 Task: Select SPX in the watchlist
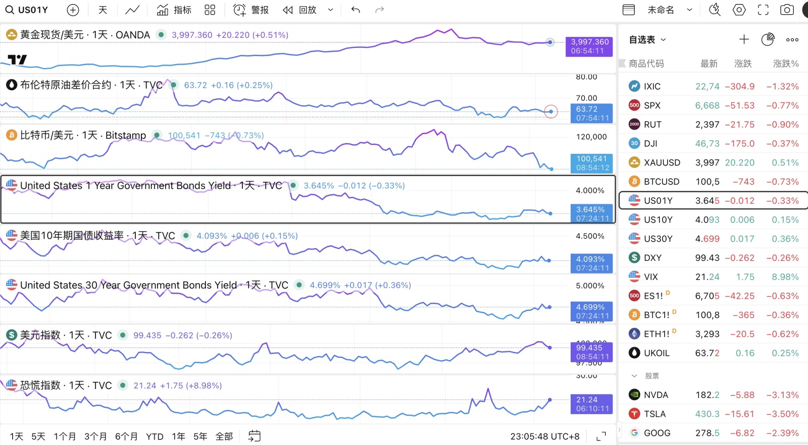tap(713, 105)
